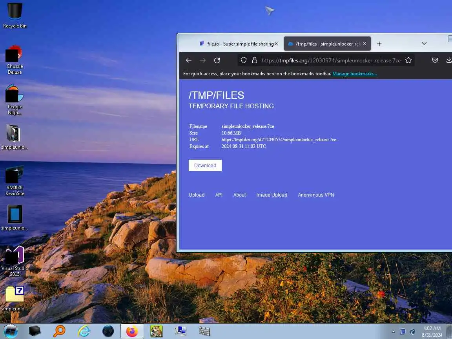Open the orange magnifier taskbar app
The width and height of the screenshot is (452, 339).
[x=59, y=331]
